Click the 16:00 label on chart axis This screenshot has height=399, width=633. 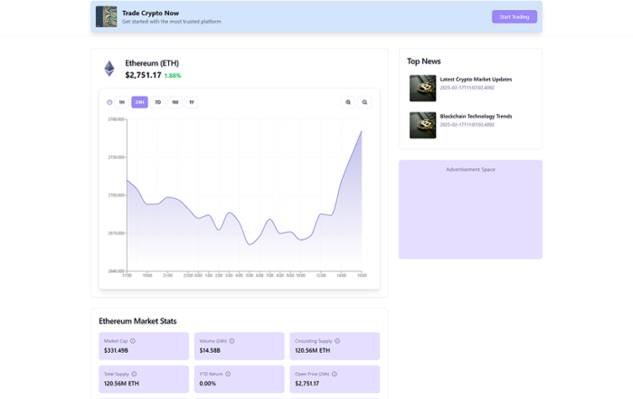(x=362, y=275)
